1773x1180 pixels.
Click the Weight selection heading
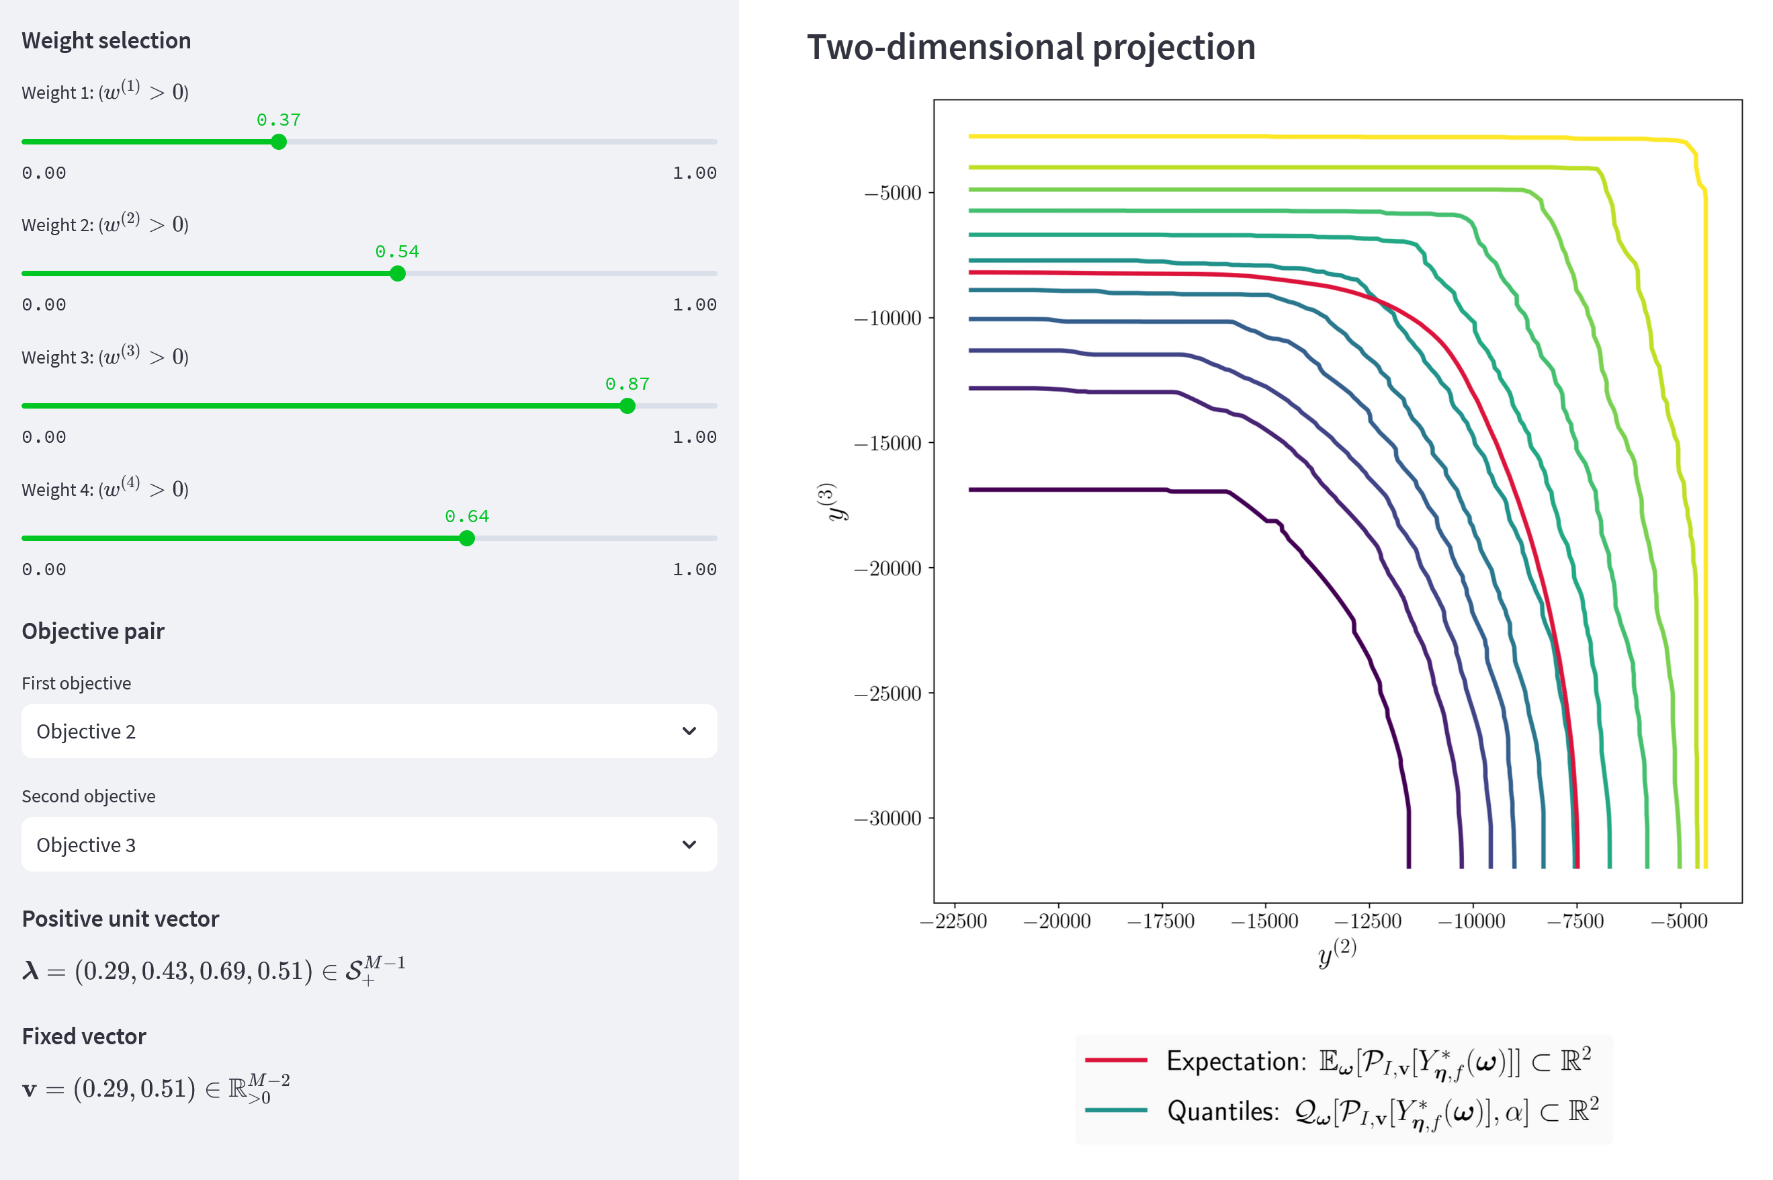pos(106,40)
